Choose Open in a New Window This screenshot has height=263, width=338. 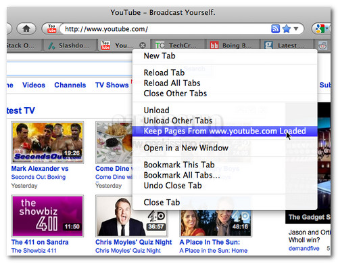[x=224, y=148]
